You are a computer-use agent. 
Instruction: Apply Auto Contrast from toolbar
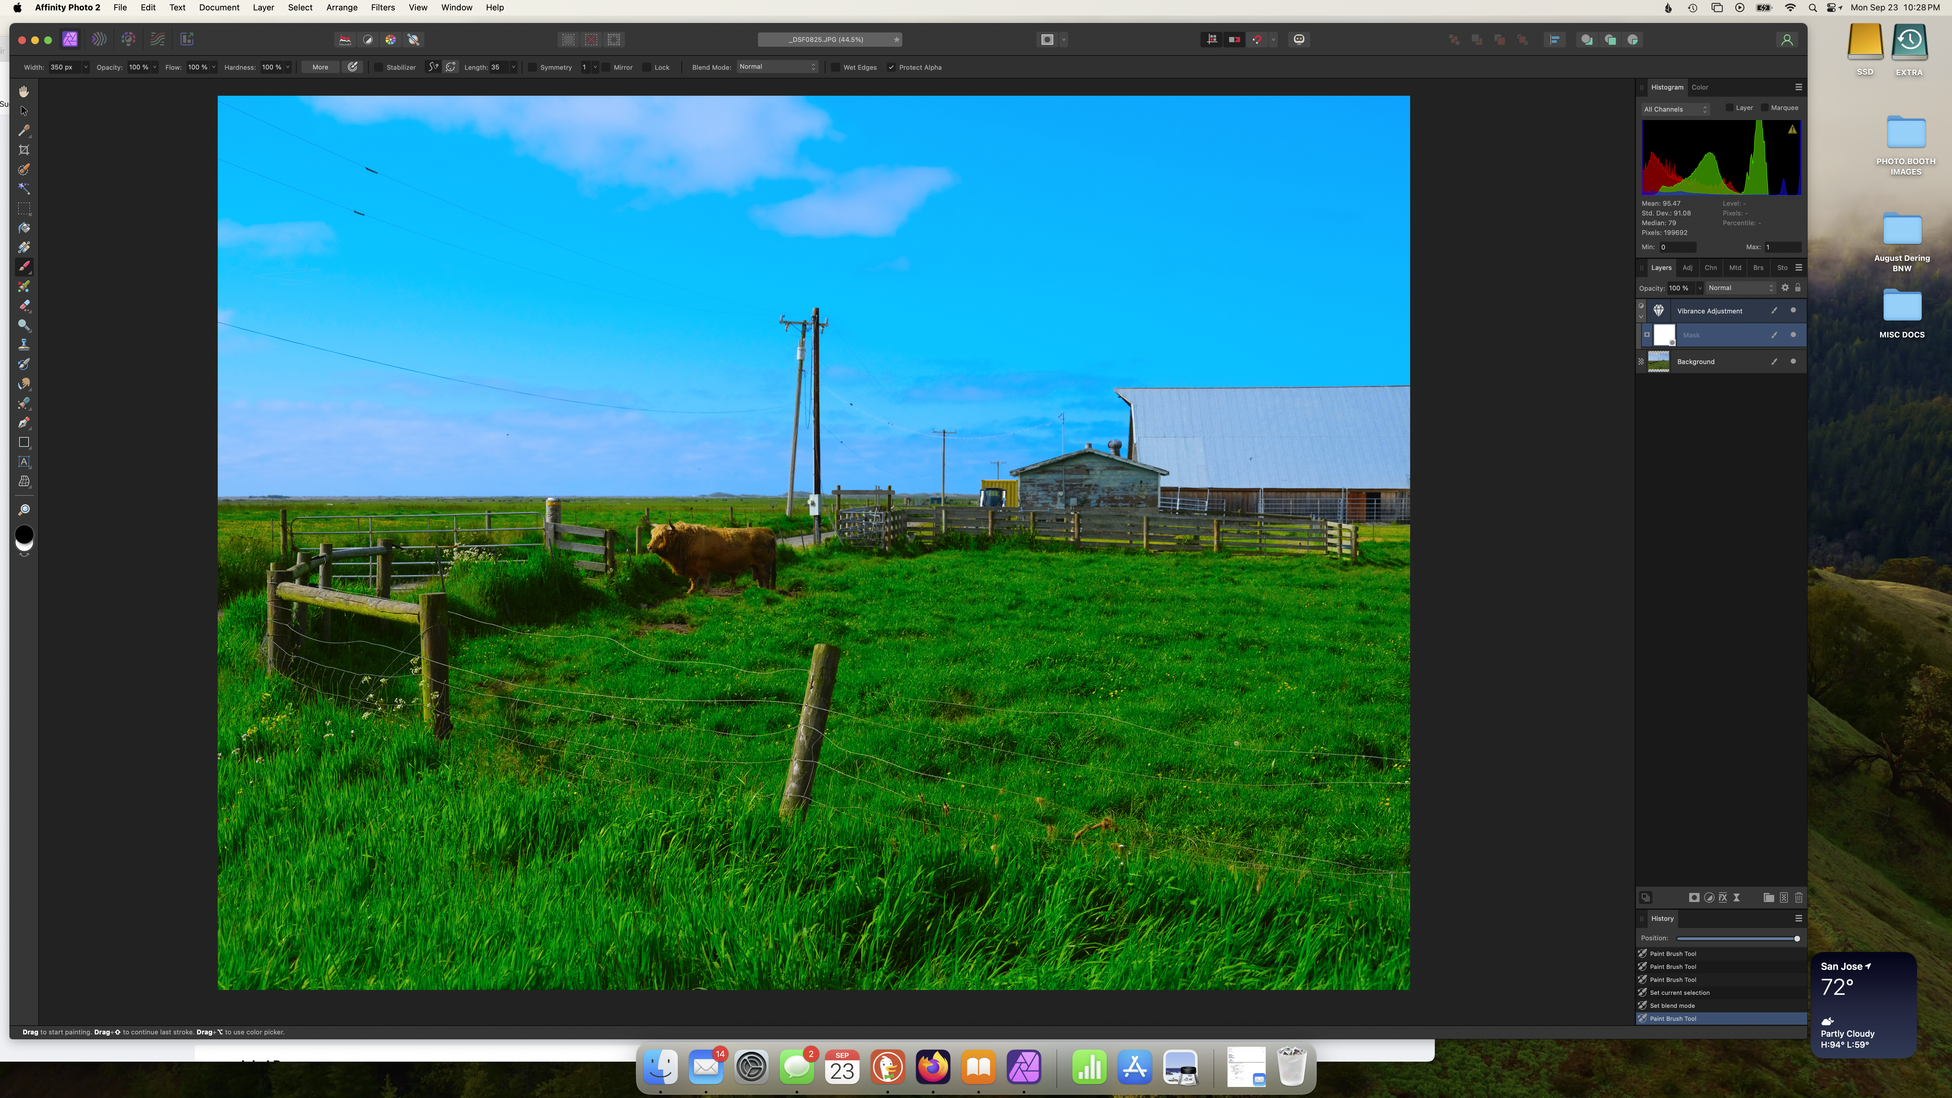point(368,39)
